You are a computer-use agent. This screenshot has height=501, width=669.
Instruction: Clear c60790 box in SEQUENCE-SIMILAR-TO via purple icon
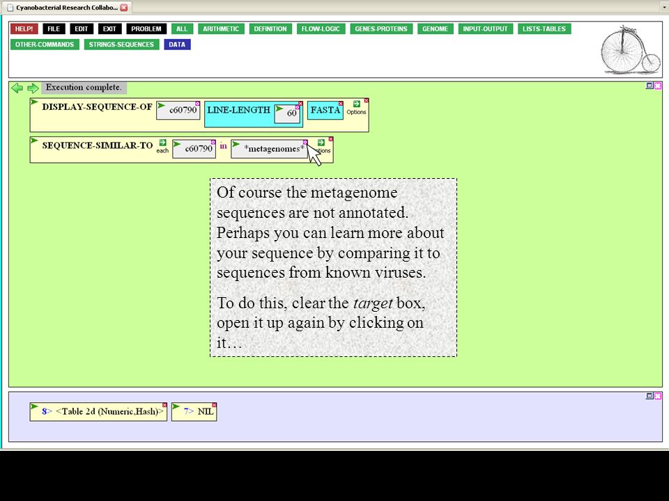(x=213, y=142)
